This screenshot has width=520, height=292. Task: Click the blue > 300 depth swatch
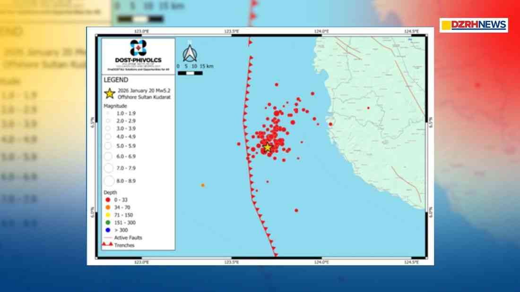(x=108, y=230)
